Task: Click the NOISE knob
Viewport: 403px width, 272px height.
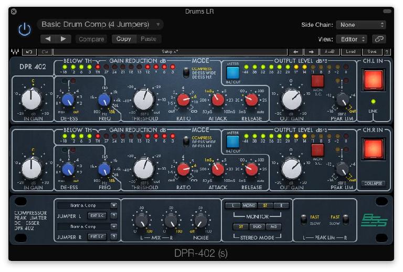Action: [201, 221]
